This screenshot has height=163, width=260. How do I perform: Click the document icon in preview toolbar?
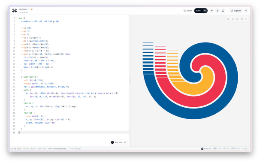coord(228,19)
